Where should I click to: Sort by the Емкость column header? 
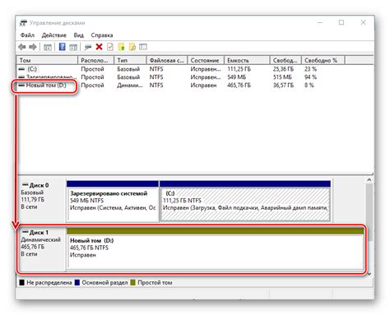coord(247,60)
